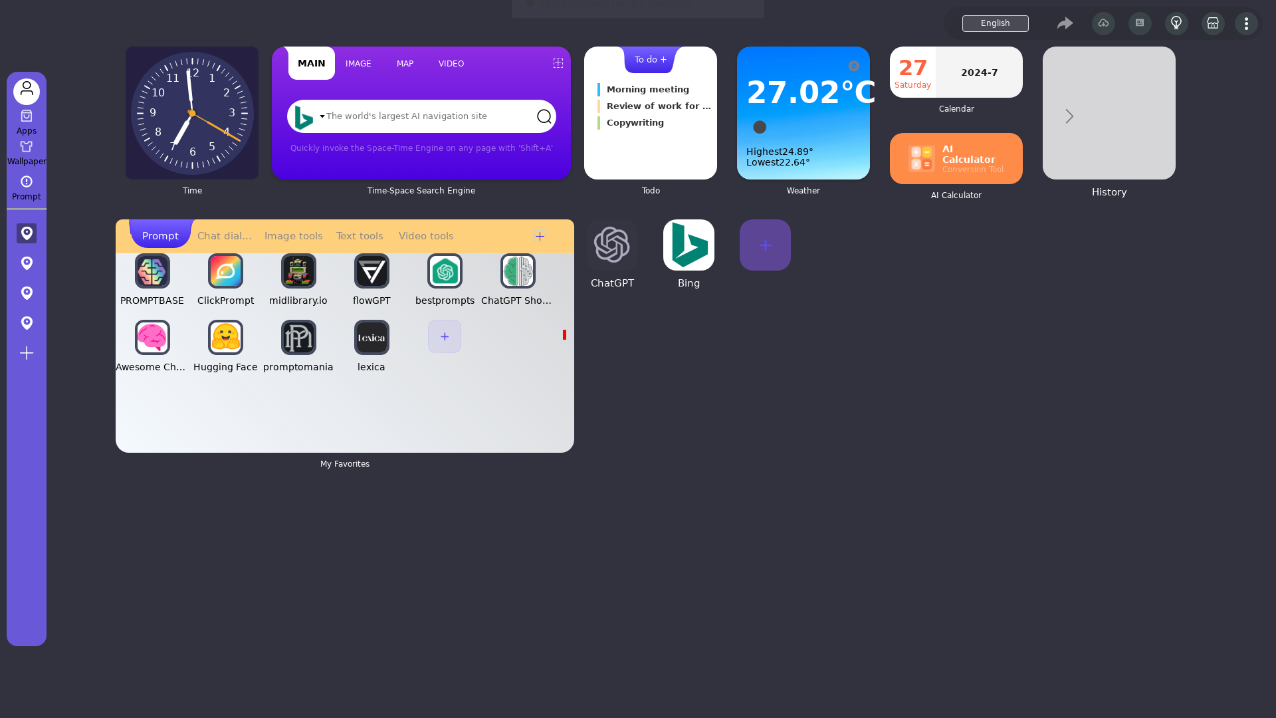Open Review of work todo item
This screenshot has width=1276, height=718.
(655, 106)
